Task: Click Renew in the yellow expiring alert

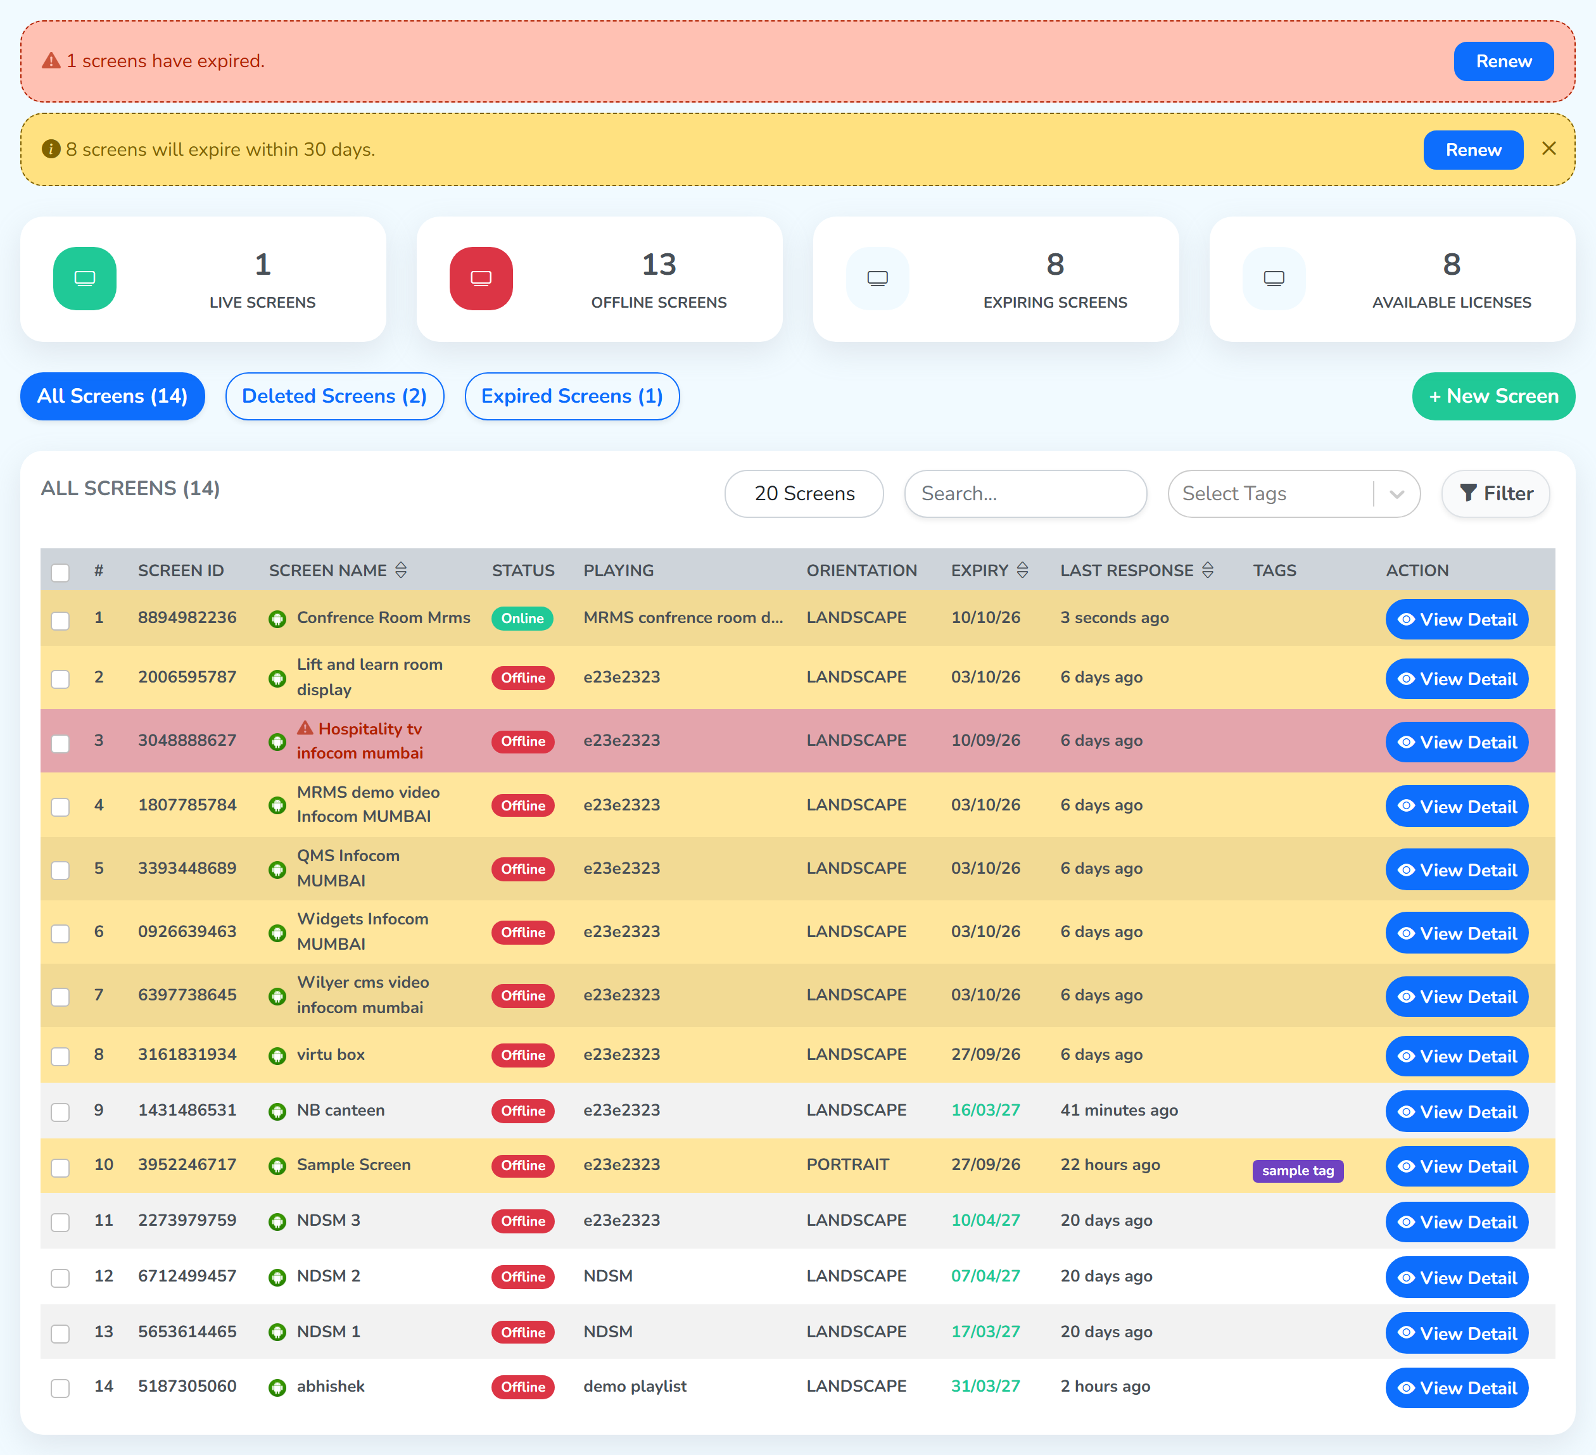Action: coord(1473,149)
